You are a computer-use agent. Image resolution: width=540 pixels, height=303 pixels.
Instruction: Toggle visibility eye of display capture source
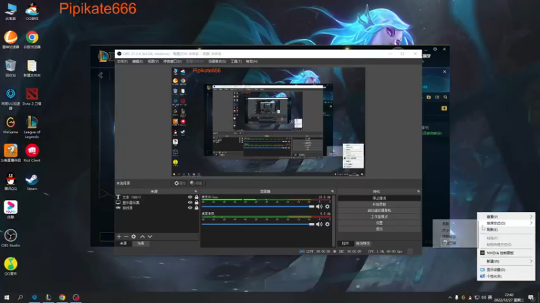click(x=190, y=203)
